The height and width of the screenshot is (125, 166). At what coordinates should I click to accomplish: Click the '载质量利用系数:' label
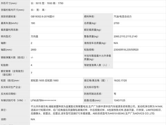point(10,30)
